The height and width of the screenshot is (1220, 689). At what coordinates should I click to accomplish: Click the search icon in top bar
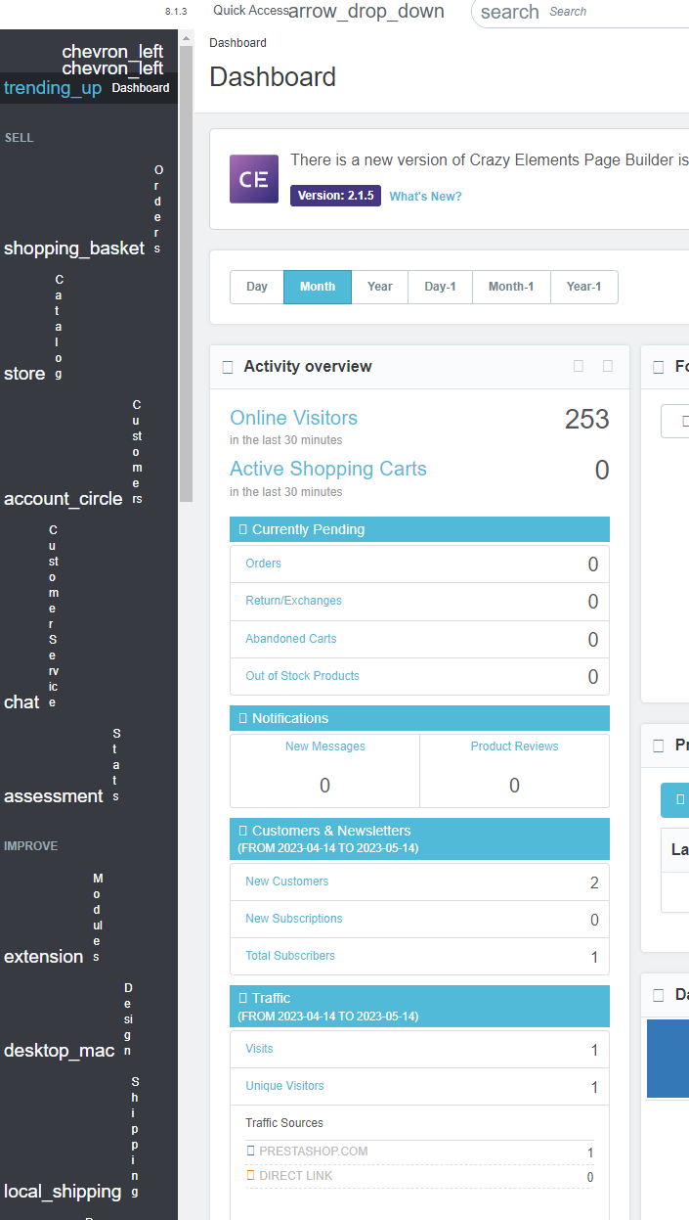click(x=509, y=12)
